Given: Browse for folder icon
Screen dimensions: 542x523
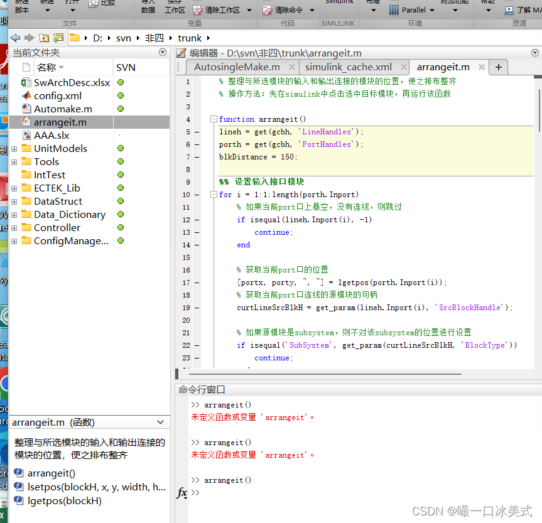Looking at the screenshot, I should click(58, 38).
